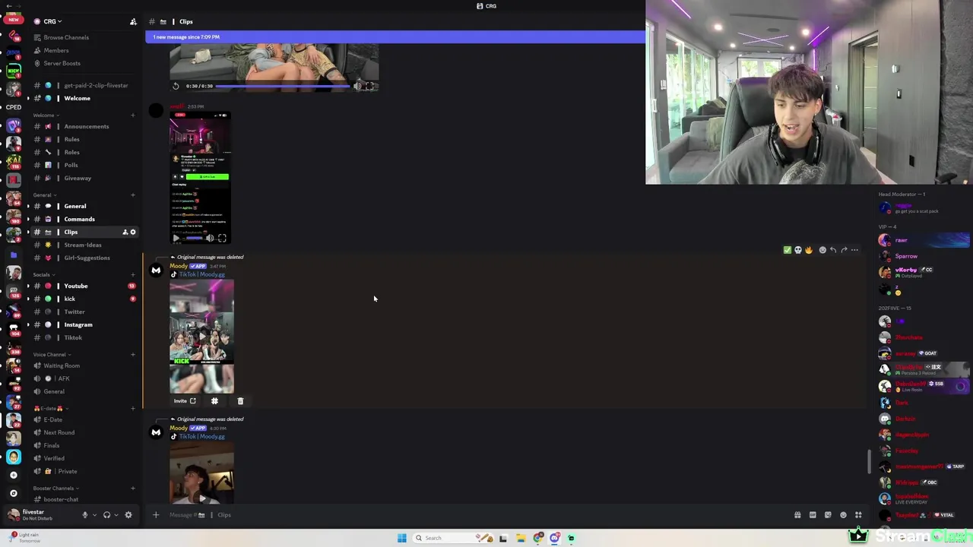Open the Members list page
Viewport: 973px width, 547px height.
coord(56,50)
